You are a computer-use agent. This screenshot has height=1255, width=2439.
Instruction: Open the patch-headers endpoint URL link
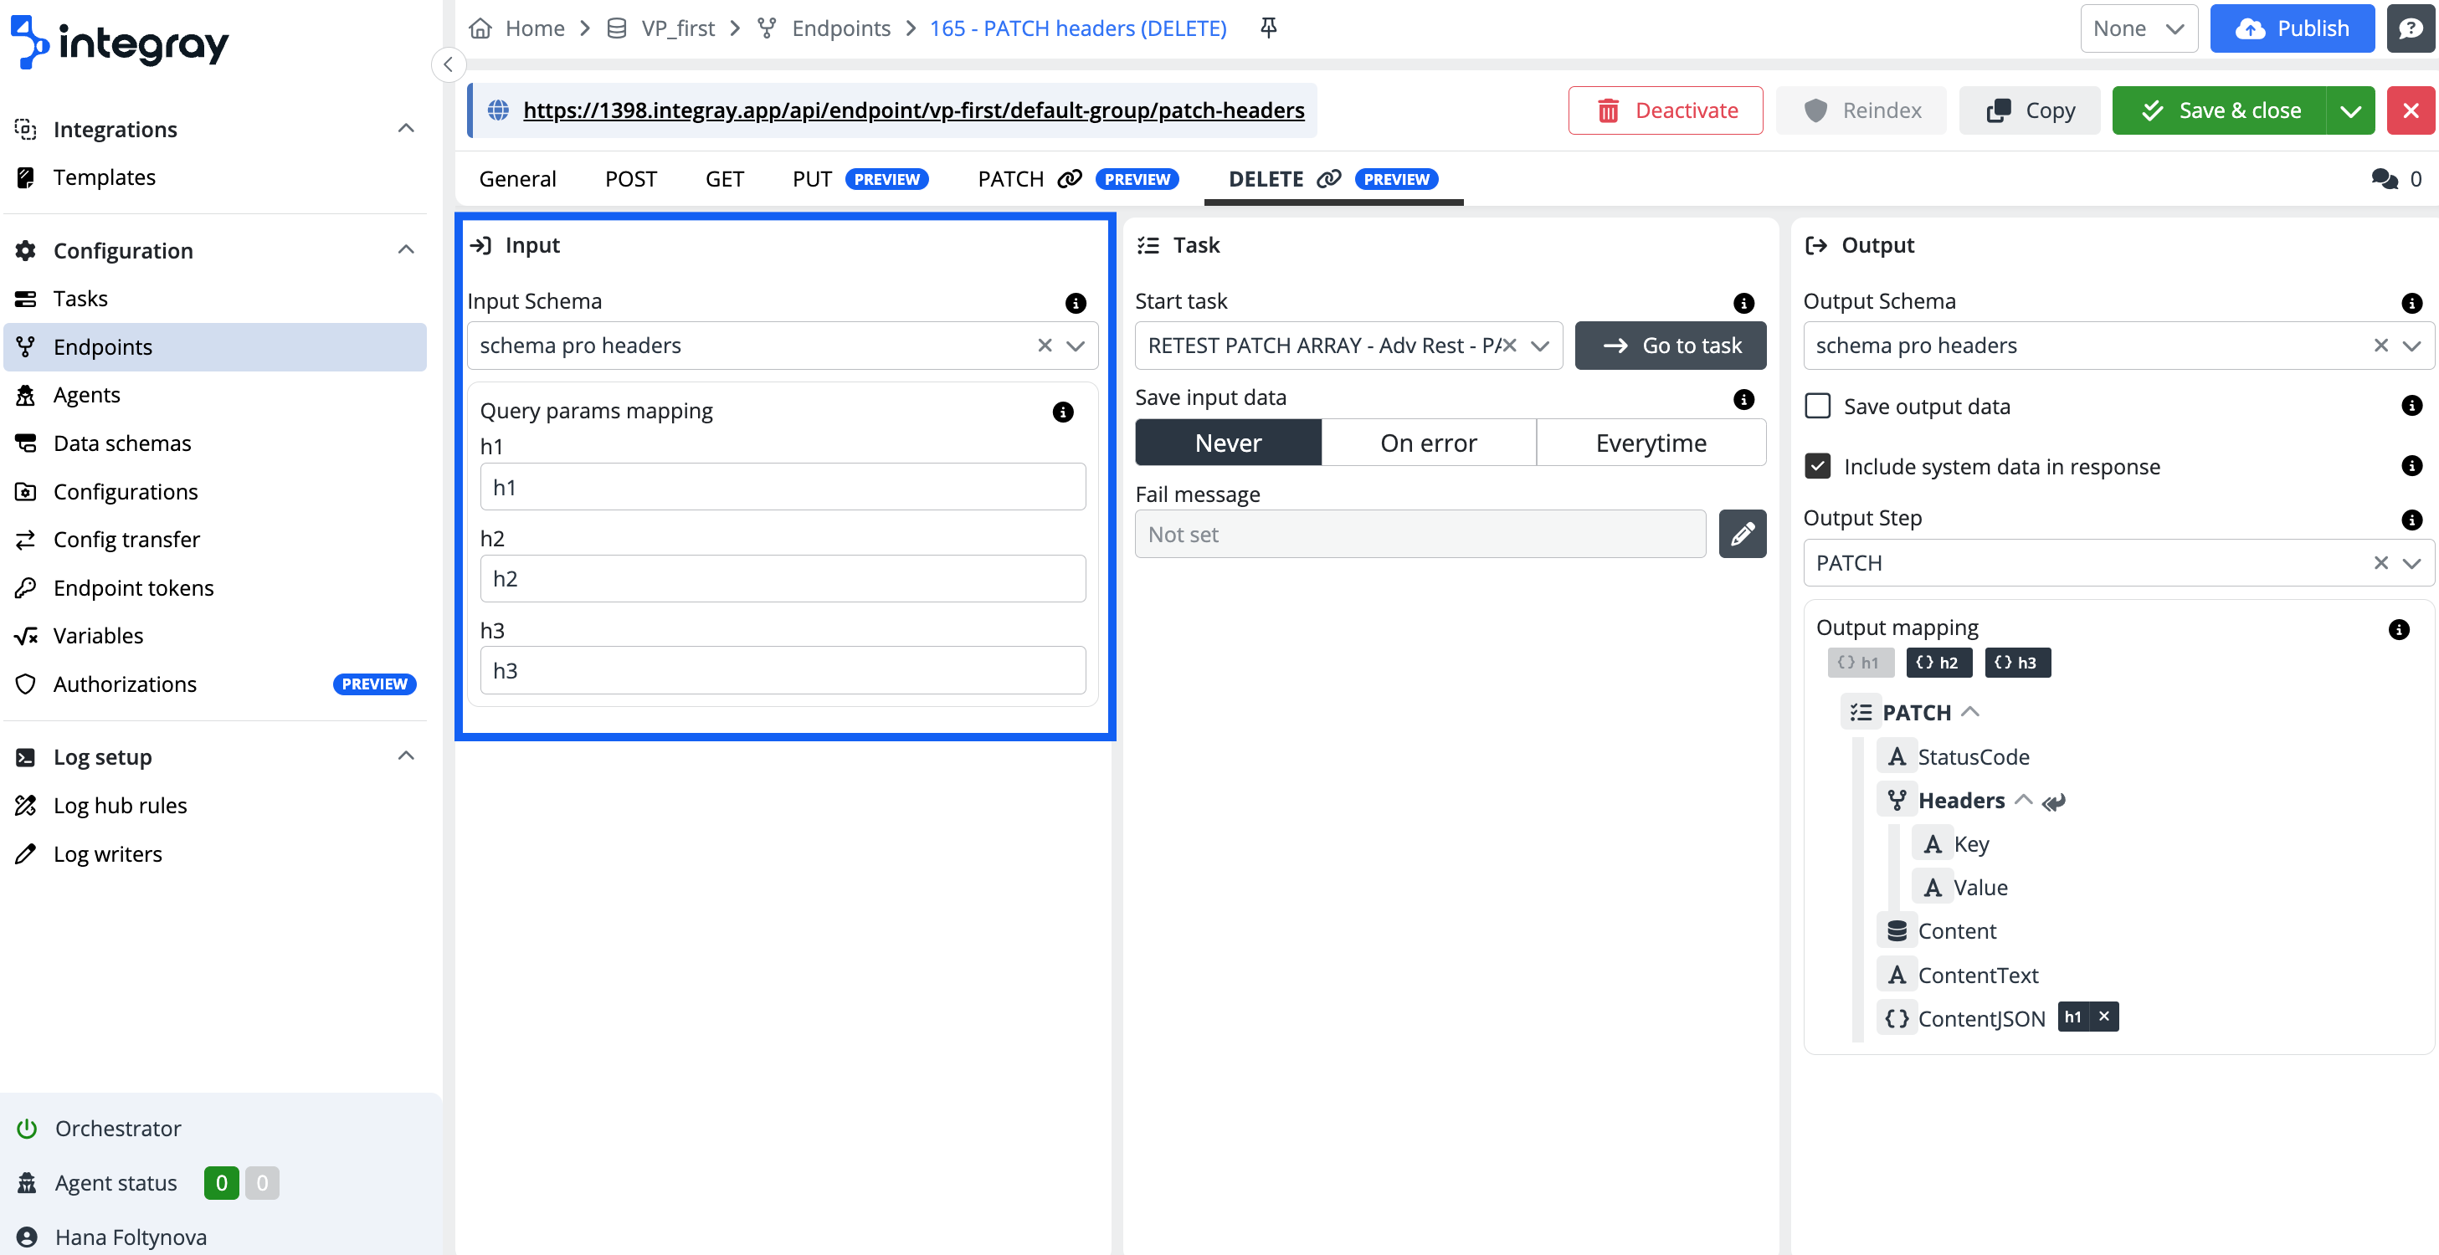tap(912, 110)
